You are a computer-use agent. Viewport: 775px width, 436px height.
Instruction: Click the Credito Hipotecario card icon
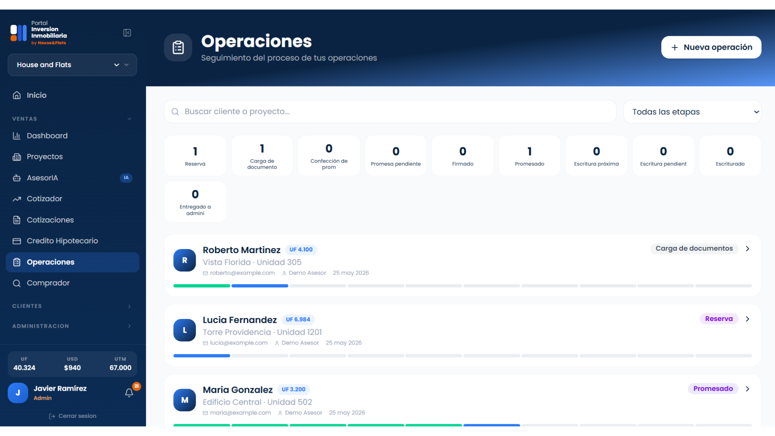(17, 241)
